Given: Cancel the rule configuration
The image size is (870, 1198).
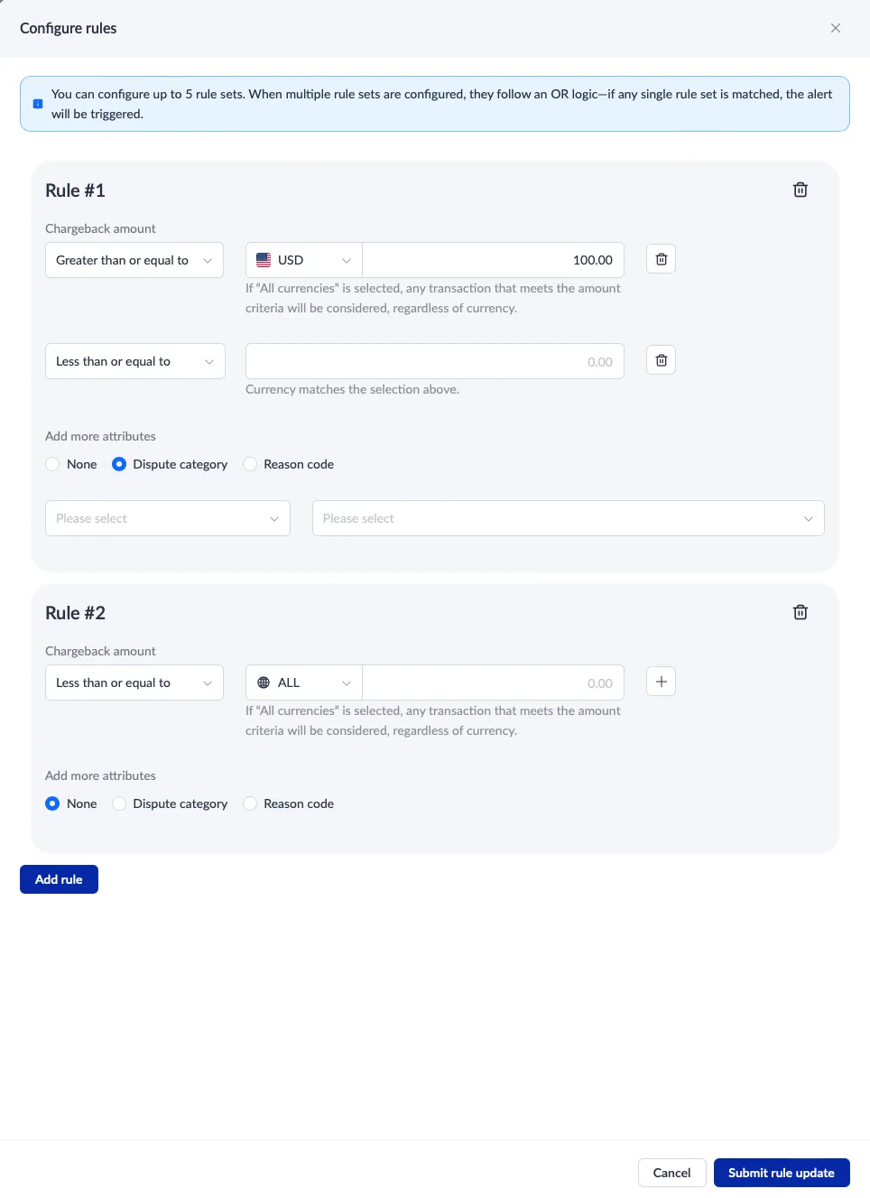Looking at the screenshot, I should pos(671,1173).
